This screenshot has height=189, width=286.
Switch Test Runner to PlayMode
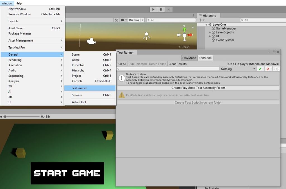coord(189,58)
